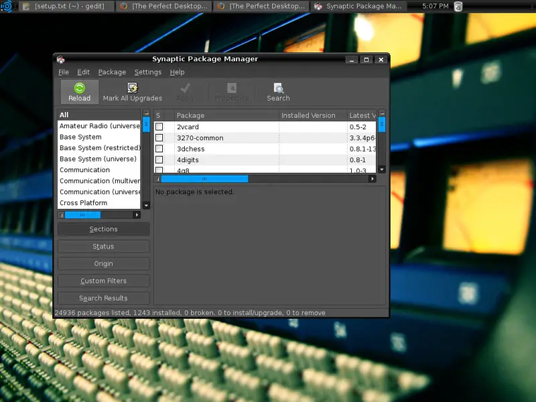This screenshot has width=536, height=402.
Task: Open the Edit menu
Action: (83, 72)
